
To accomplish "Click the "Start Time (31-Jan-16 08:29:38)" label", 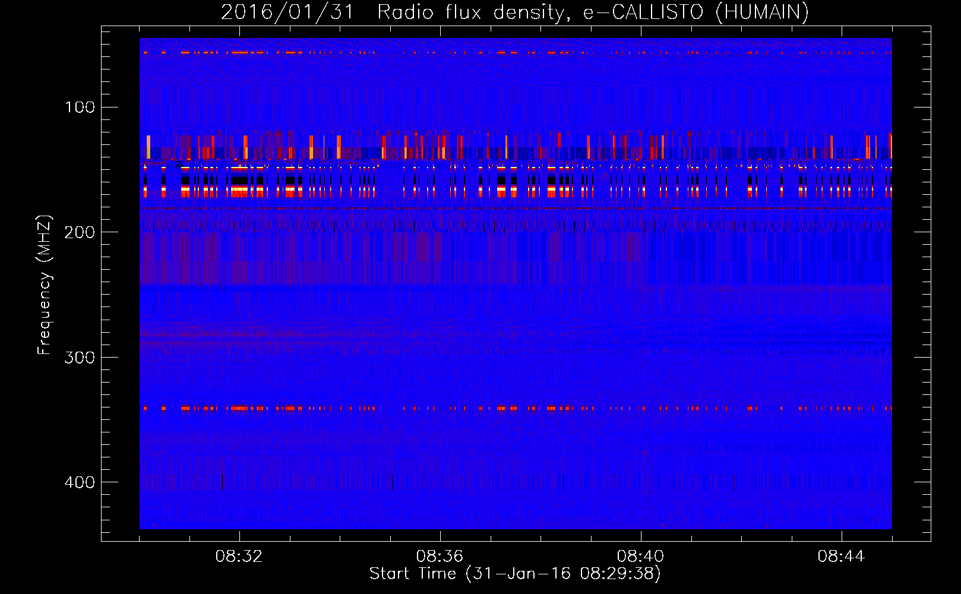I will click(515, 574).
